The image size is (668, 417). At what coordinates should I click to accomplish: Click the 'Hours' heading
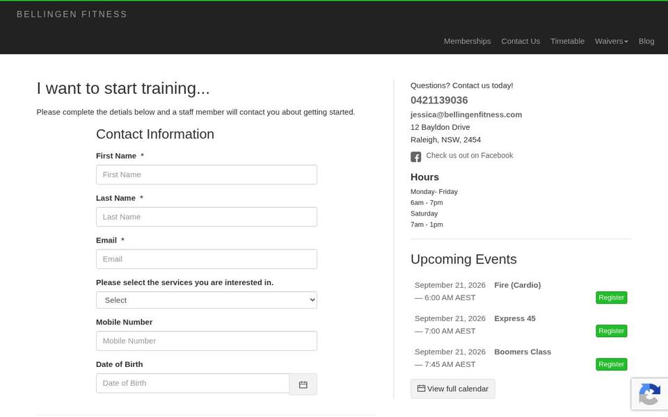[424, 177]
